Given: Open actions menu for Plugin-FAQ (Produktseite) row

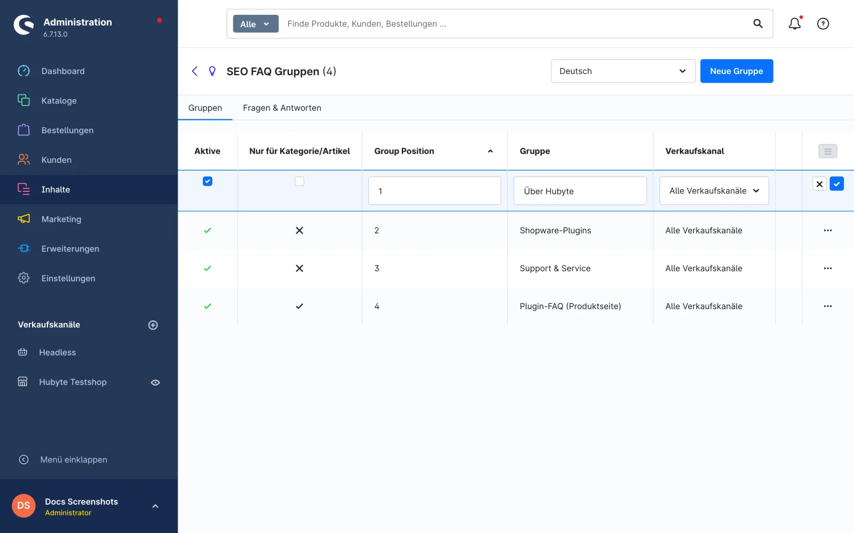Looking at the screenshot, I should [828, 306].
